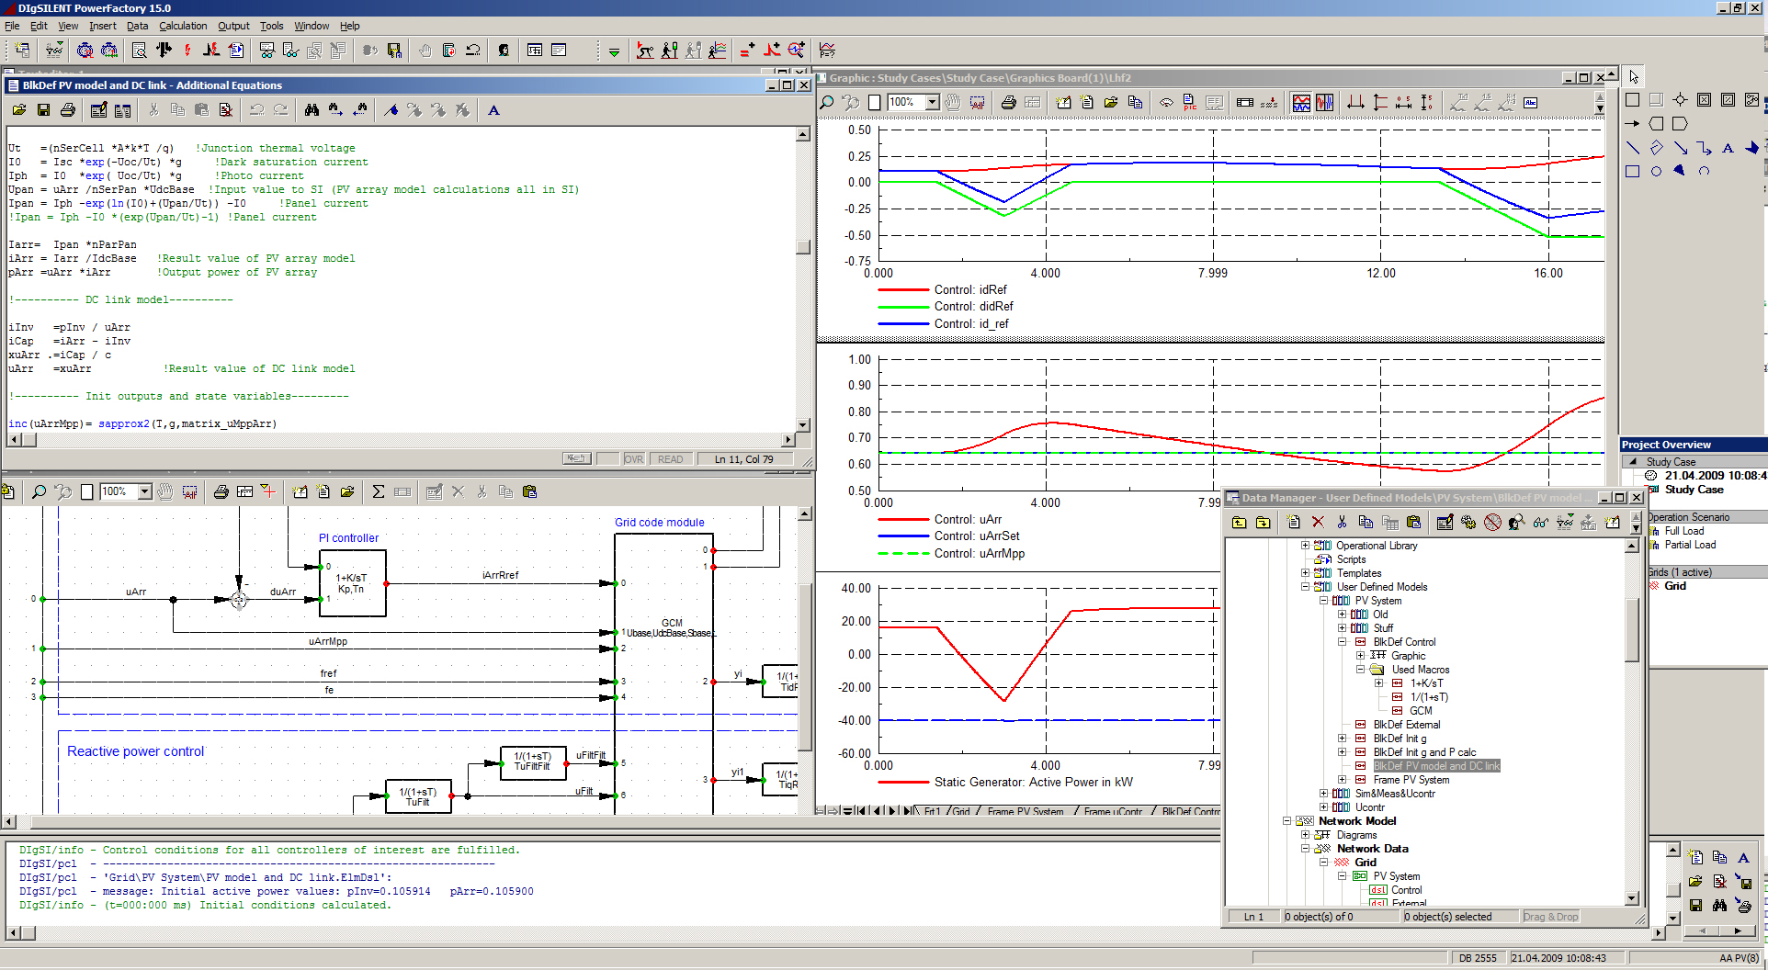
Task: Select the BlkDef External tree item
Action: [x=1406, y=725]
